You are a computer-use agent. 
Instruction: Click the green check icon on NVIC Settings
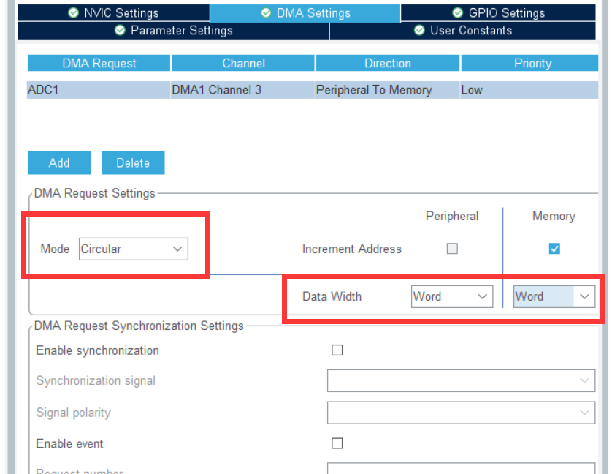pyautogui.click(x=73, y=13)
